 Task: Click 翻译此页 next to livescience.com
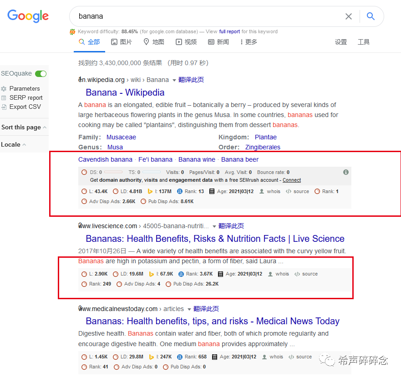point(231,226)
